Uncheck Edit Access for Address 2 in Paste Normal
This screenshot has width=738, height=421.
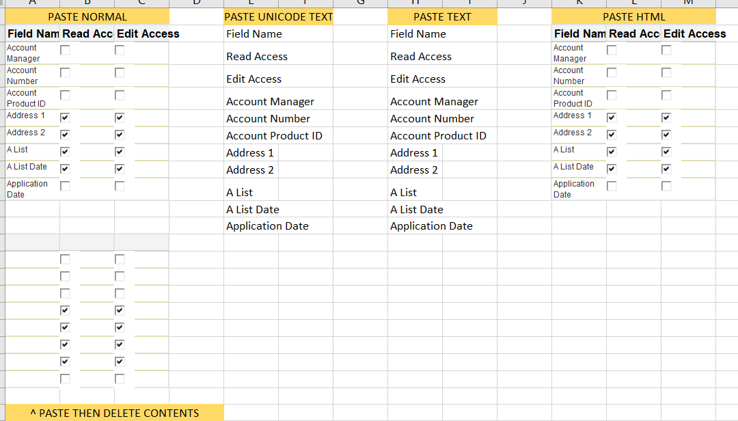pos(120,135)
